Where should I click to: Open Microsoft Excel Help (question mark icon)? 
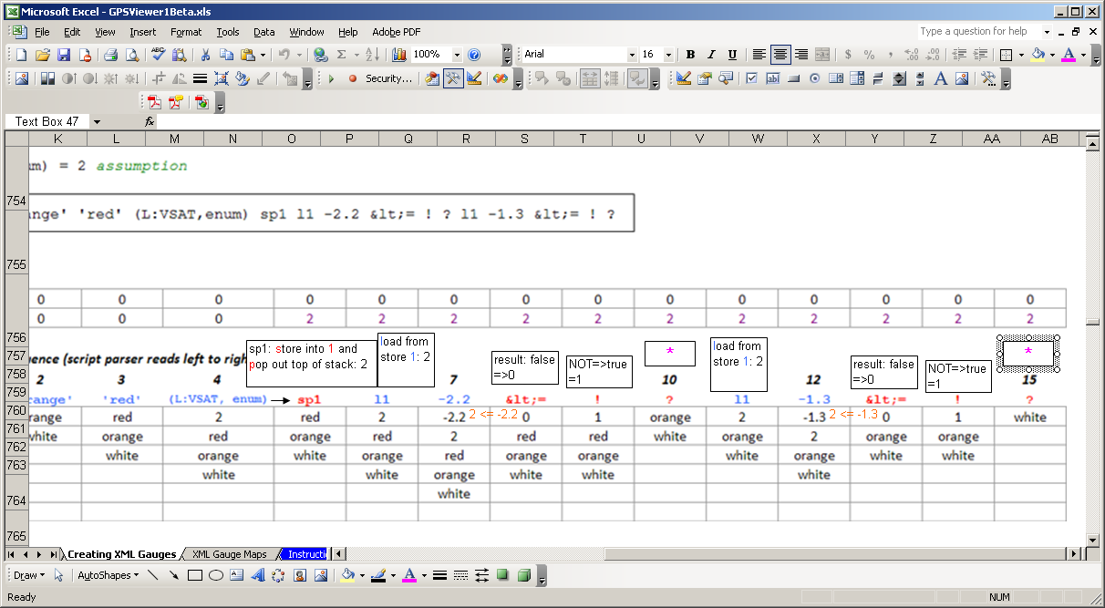click(x=474, y=55)
